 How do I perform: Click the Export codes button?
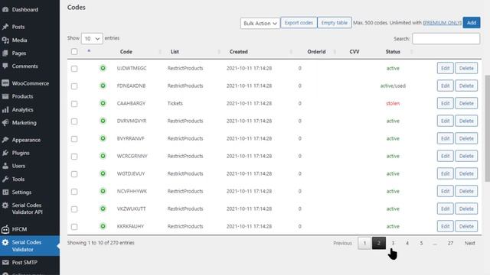coord(299,23)
